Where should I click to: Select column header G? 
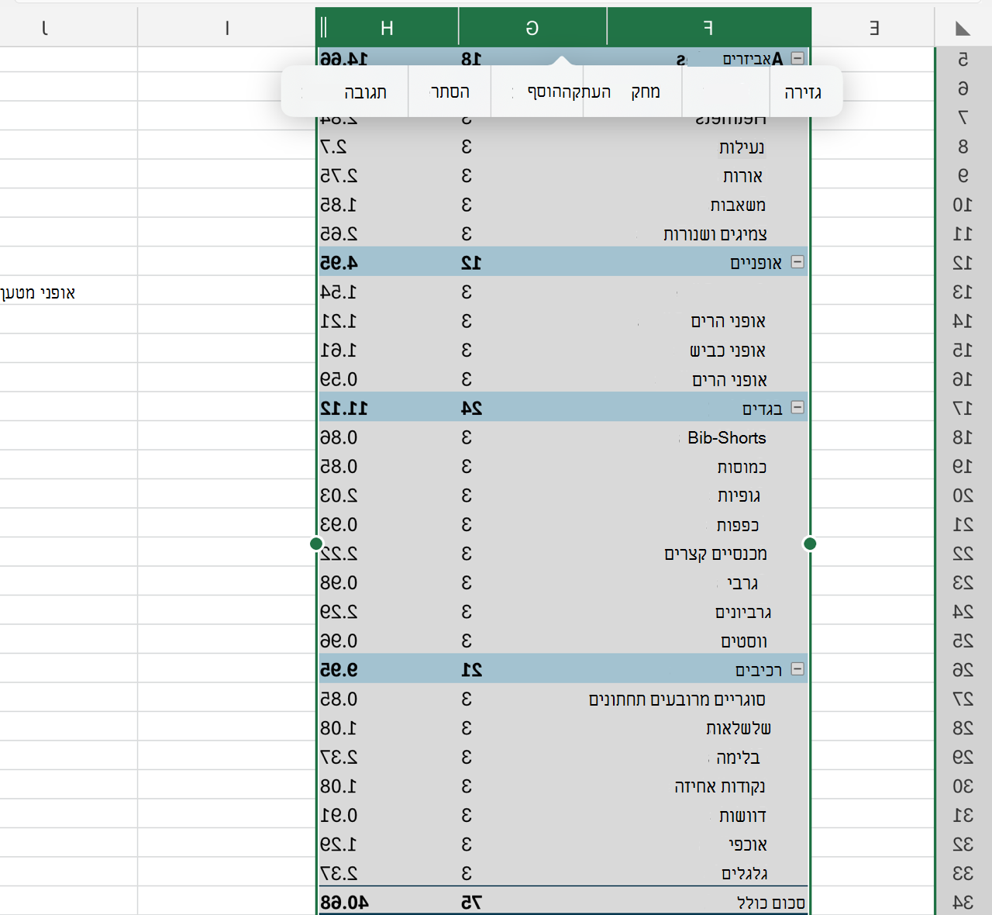(532, 27)
